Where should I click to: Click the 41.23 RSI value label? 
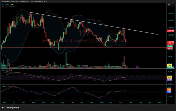coord(169,80)
